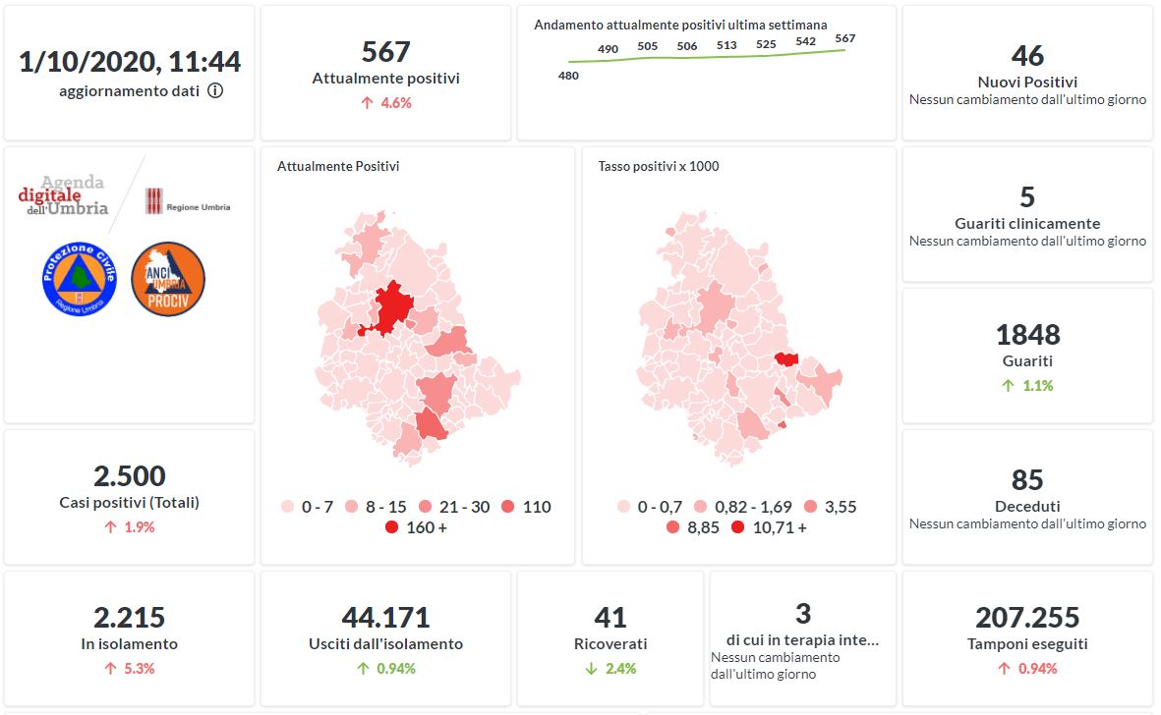Click the Regione Umbria logo
This screenshot has height=715, width=1161.
[188, 202]
